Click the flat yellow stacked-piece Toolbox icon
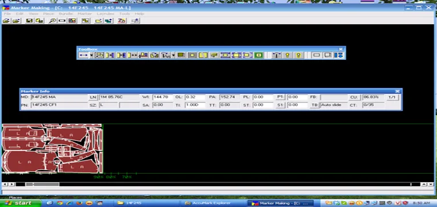The image size is (437, 207). click(x=214, y=55)
